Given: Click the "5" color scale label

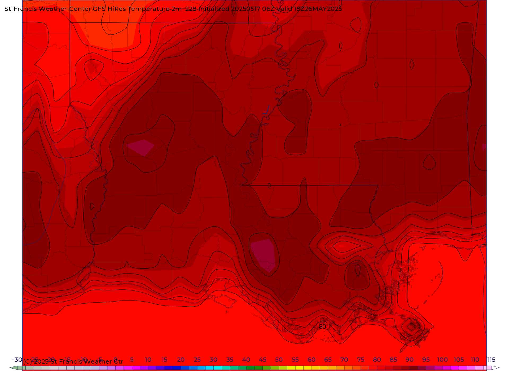Looking at the screenshot, I should (132, 360).
